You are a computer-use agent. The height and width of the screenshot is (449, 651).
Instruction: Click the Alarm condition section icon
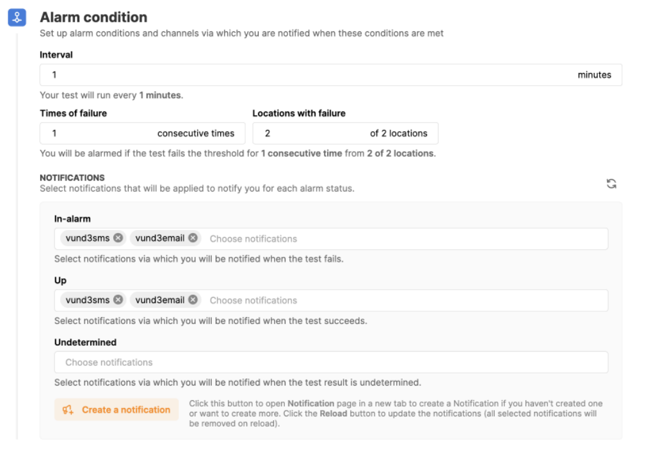[17, 18]
